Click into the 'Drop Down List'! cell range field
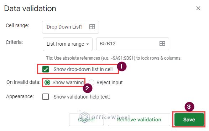The image size is (209, 131). 70,27
